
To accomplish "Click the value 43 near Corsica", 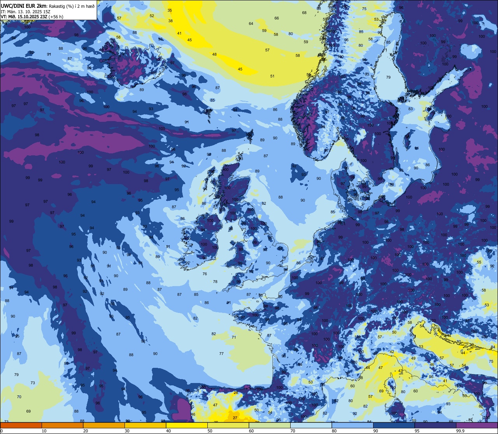I will (x=400, y=371).
